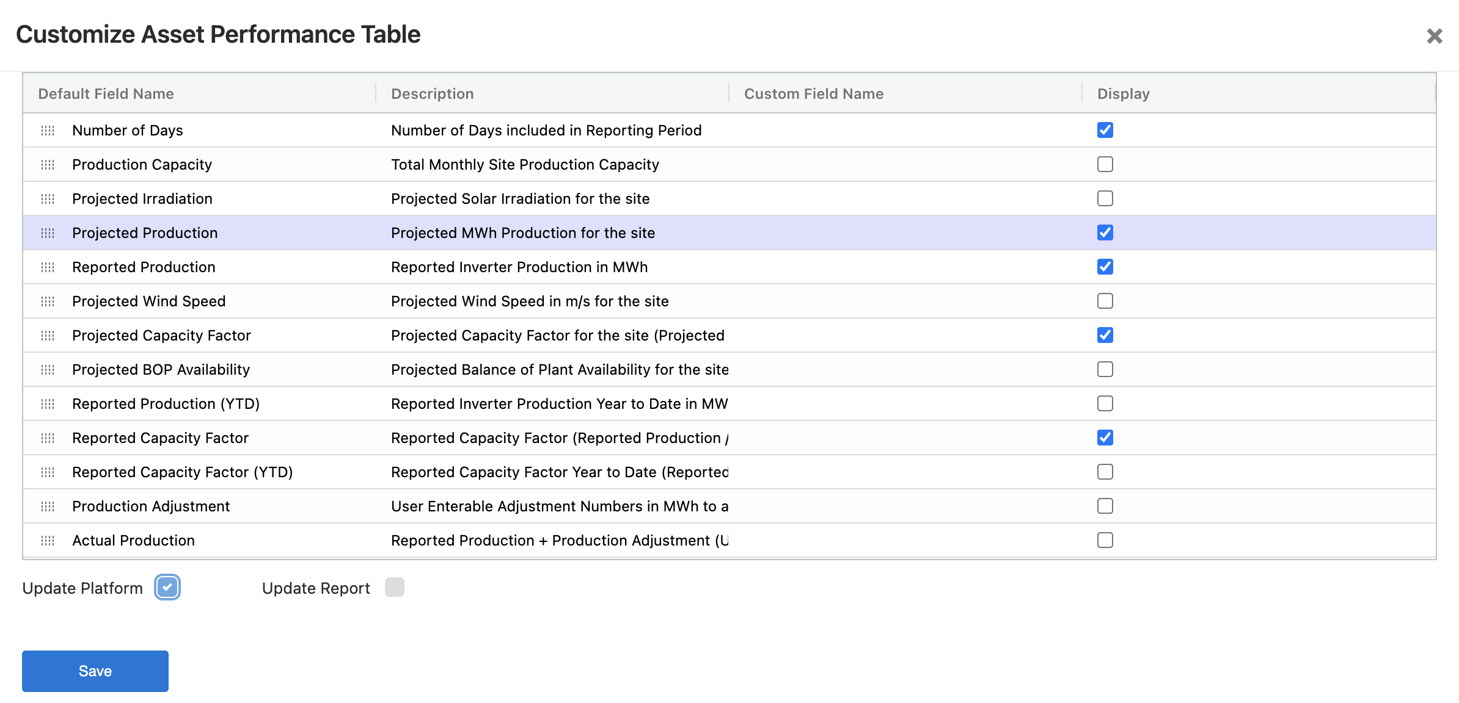The image size is (1459, 703).
Task: Click Custom Field Name cell for Projected Production
Action: pos(904,233)
